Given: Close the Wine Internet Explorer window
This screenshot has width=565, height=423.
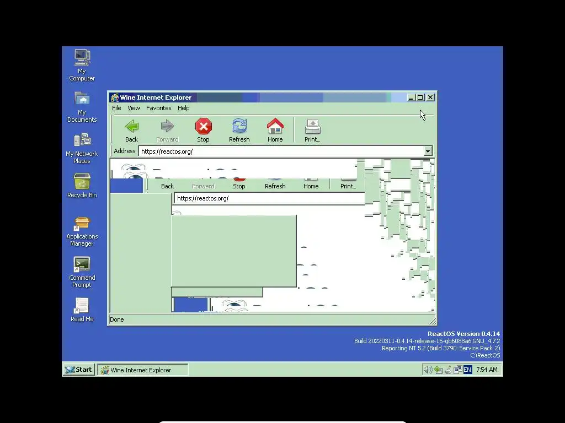Looking at the screenshot, I should pos(430,97).
